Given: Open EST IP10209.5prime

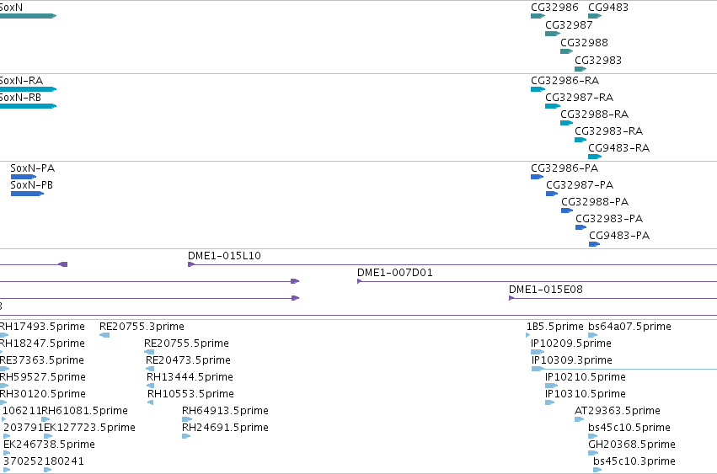Looking at the screenshot, I should (571, 344).
